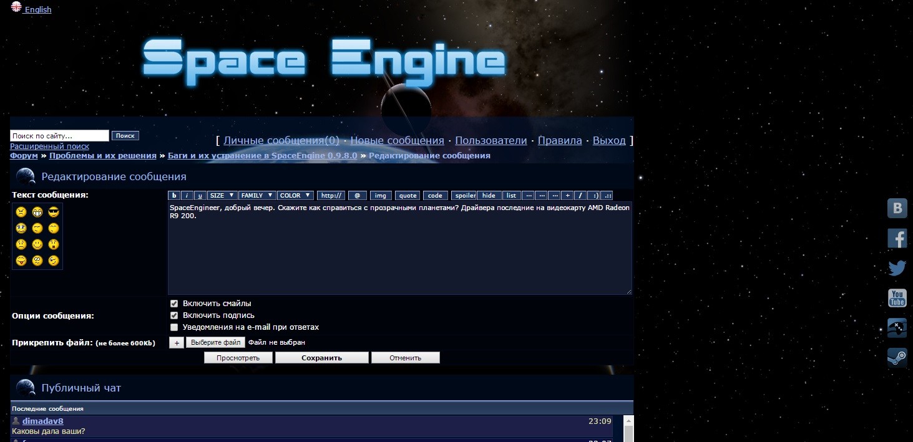913x442 pixels.
Task: Open dimadav8 user profile in chat
Action: (x=43, y=421)
